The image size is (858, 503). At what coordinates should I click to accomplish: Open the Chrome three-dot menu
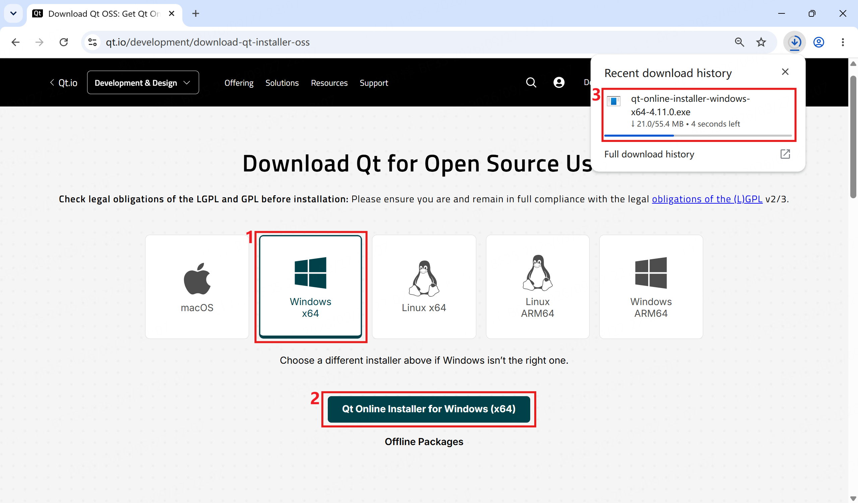(843, 42)
